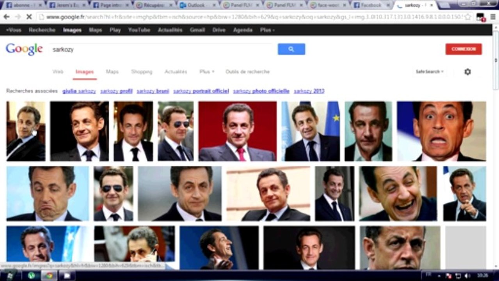Select the Shopping search filter tab
499x281 pixels.
pos(142,72)
